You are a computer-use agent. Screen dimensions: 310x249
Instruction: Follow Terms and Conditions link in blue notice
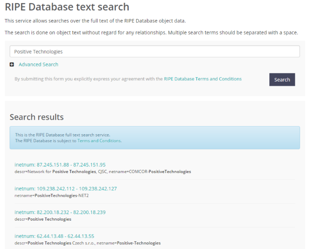click(x=99, y=141)
